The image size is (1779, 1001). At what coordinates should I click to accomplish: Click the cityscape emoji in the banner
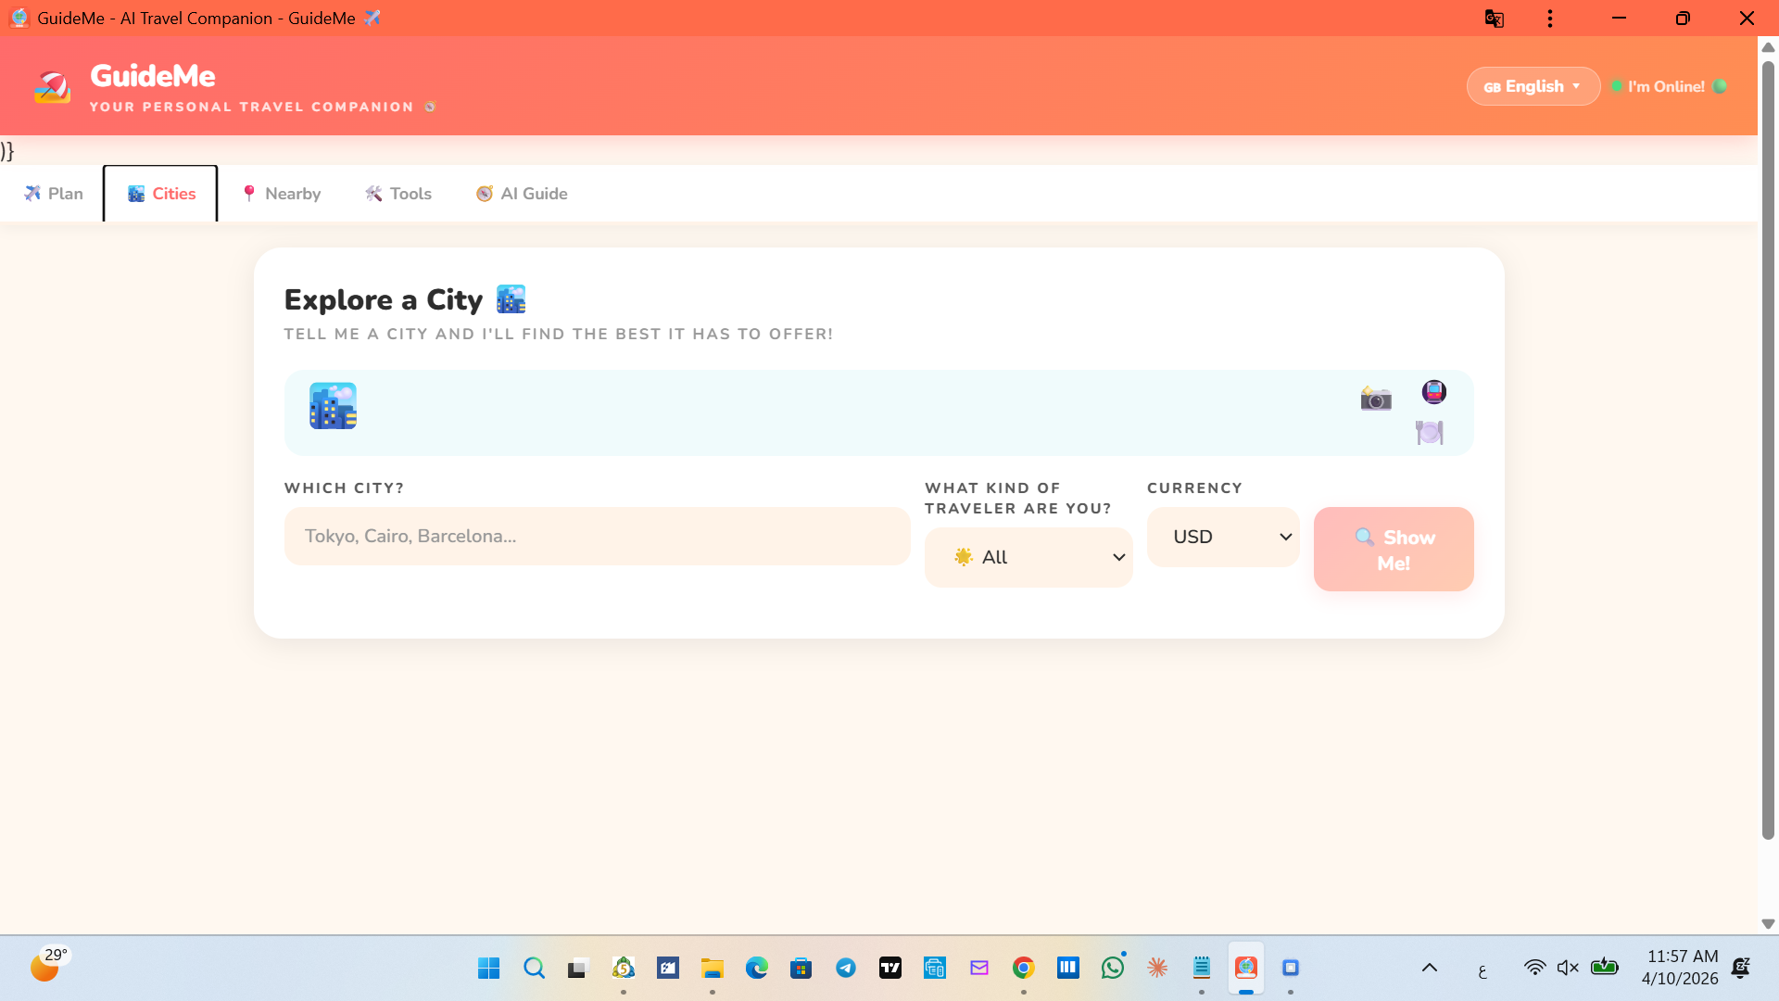tap(333, 405)
